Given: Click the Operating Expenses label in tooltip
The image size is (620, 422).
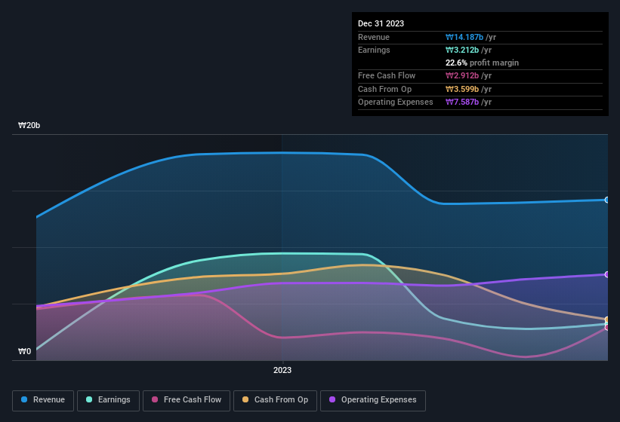Looking at the screenshot, I should click(396, 102).
